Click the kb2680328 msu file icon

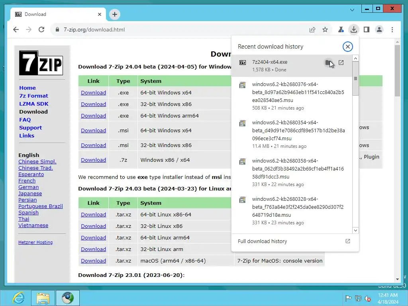click(x=243, y=200)
